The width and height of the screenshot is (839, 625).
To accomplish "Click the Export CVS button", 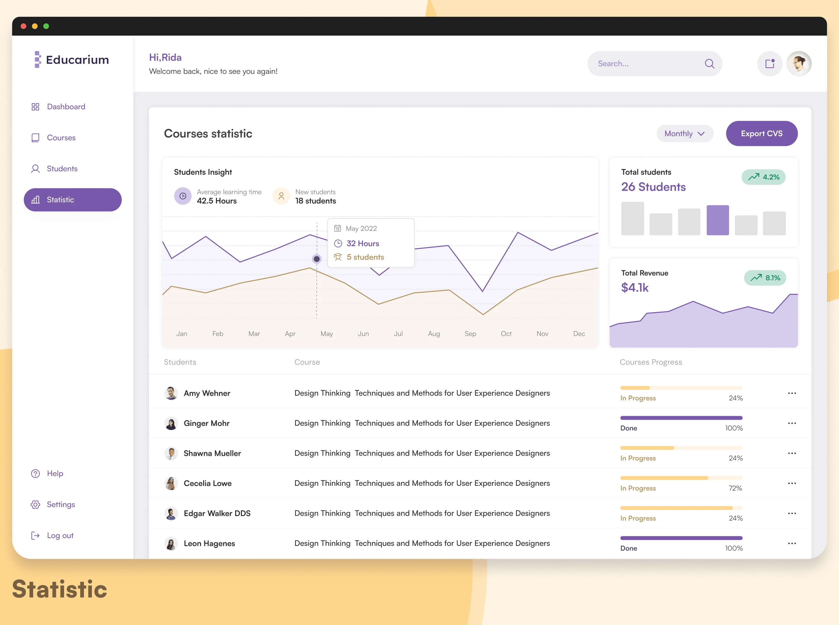I will tap(761, 134).
